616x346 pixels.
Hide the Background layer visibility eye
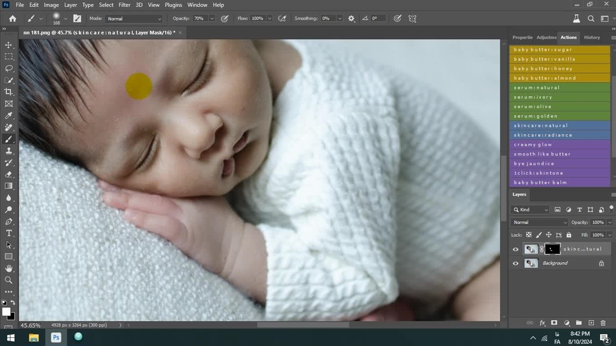[x=515, y=263]
